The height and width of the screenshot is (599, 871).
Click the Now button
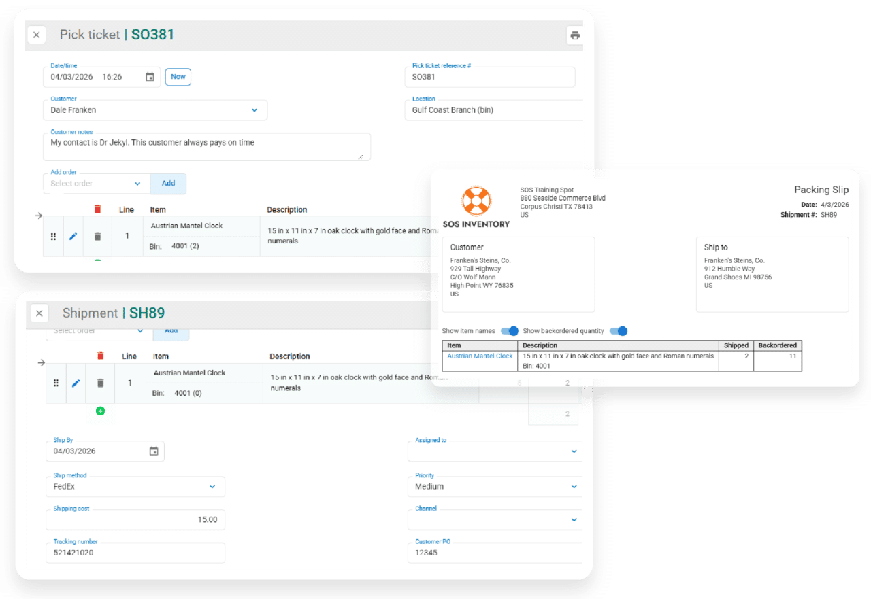pos(178,77)
